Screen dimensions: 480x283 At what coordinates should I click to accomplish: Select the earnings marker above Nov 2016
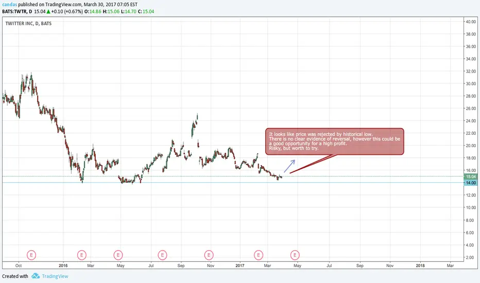coord(209,255)
